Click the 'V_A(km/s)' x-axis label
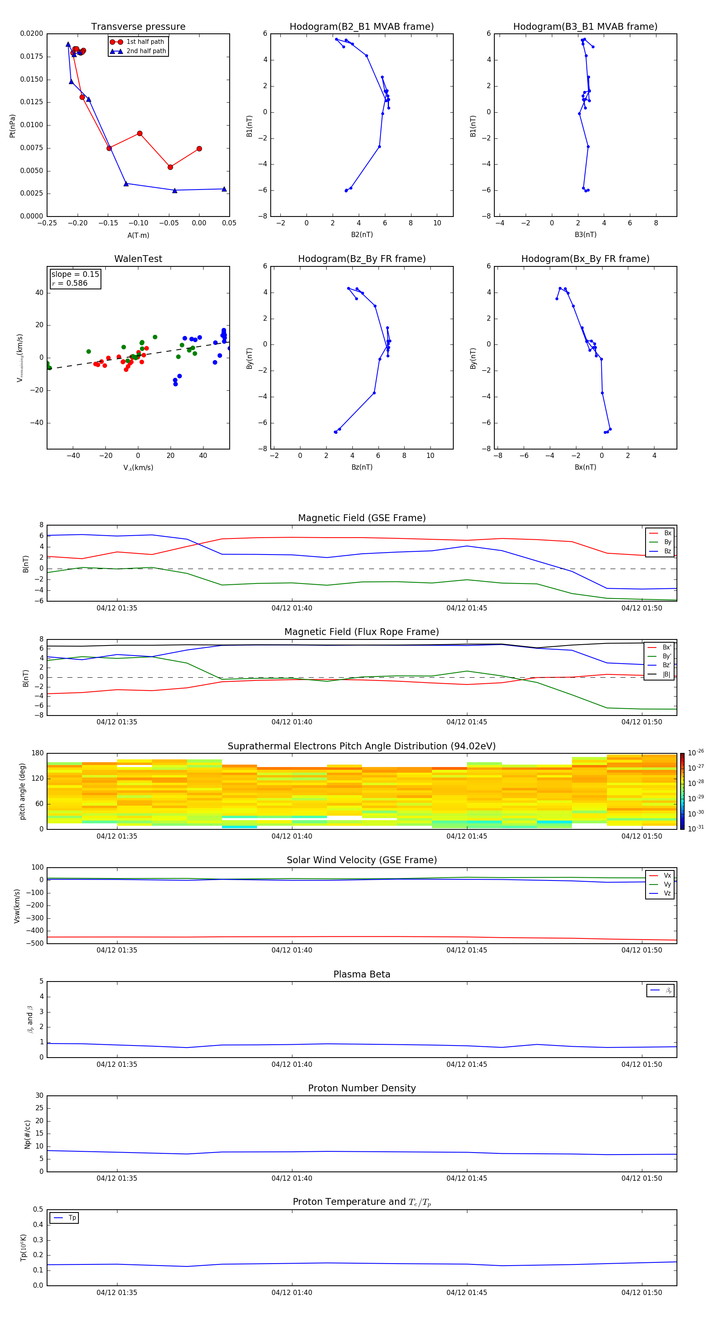 [138, 468]
